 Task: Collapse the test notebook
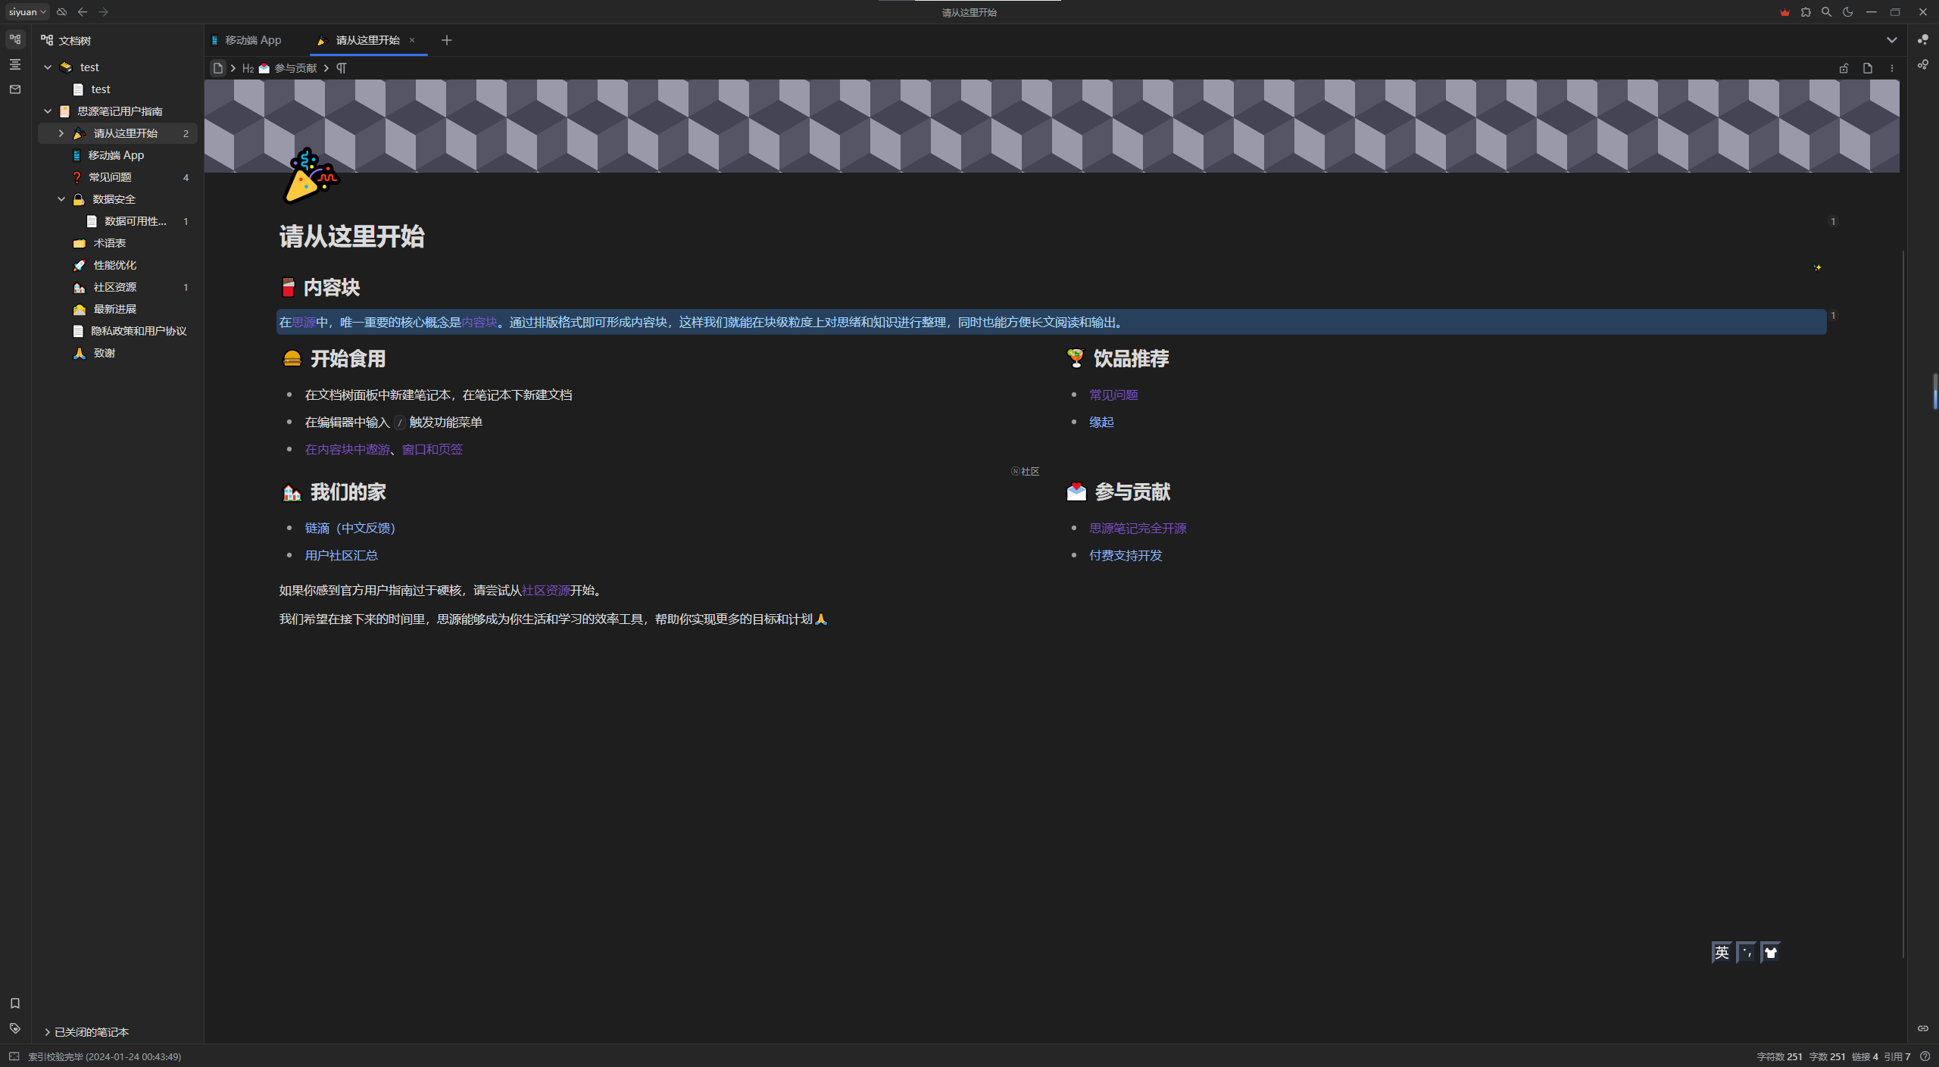coord(48,67)
